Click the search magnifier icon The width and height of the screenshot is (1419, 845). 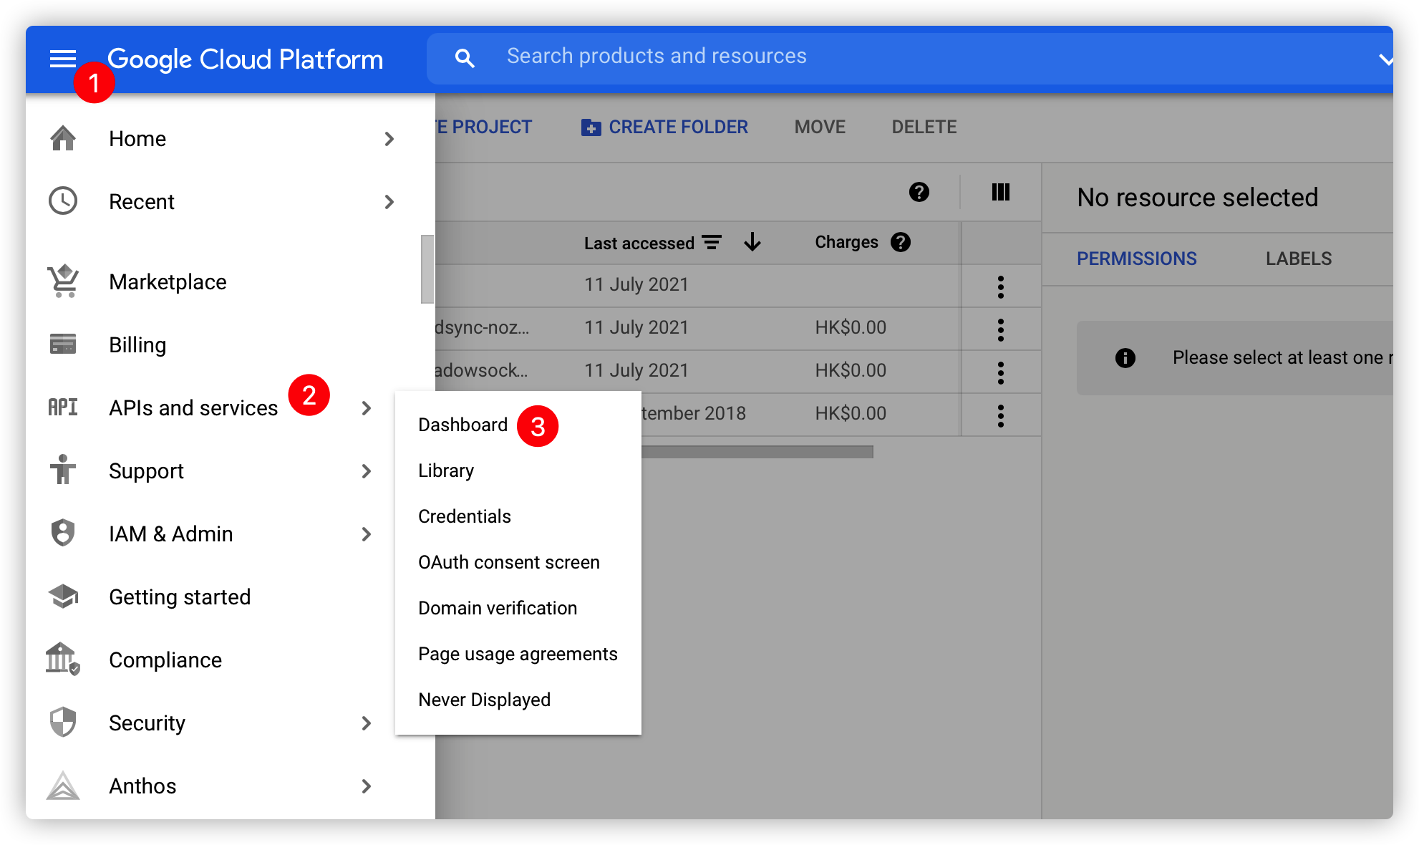(x=465, y=58)
